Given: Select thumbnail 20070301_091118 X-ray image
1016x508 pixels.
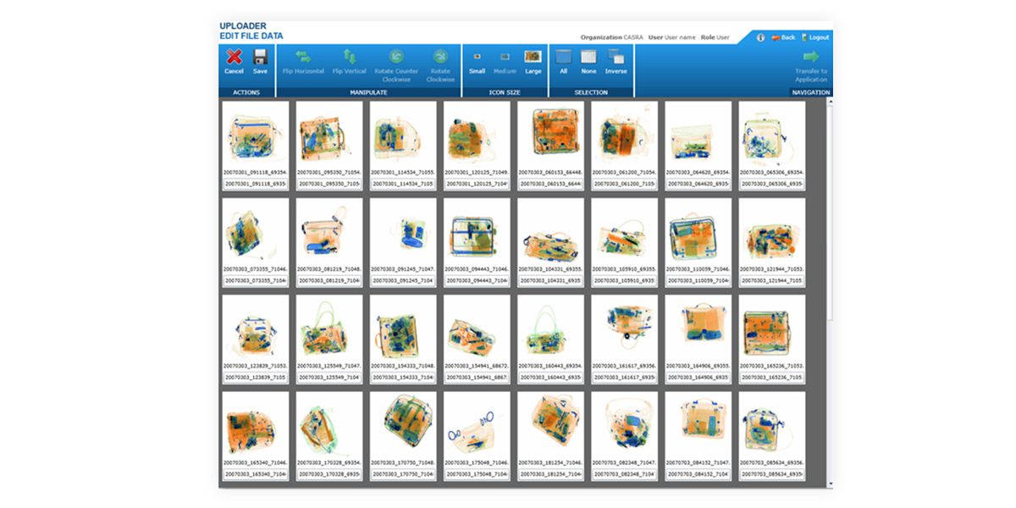Looking at the screenshot, I should [x=255, y=134].
